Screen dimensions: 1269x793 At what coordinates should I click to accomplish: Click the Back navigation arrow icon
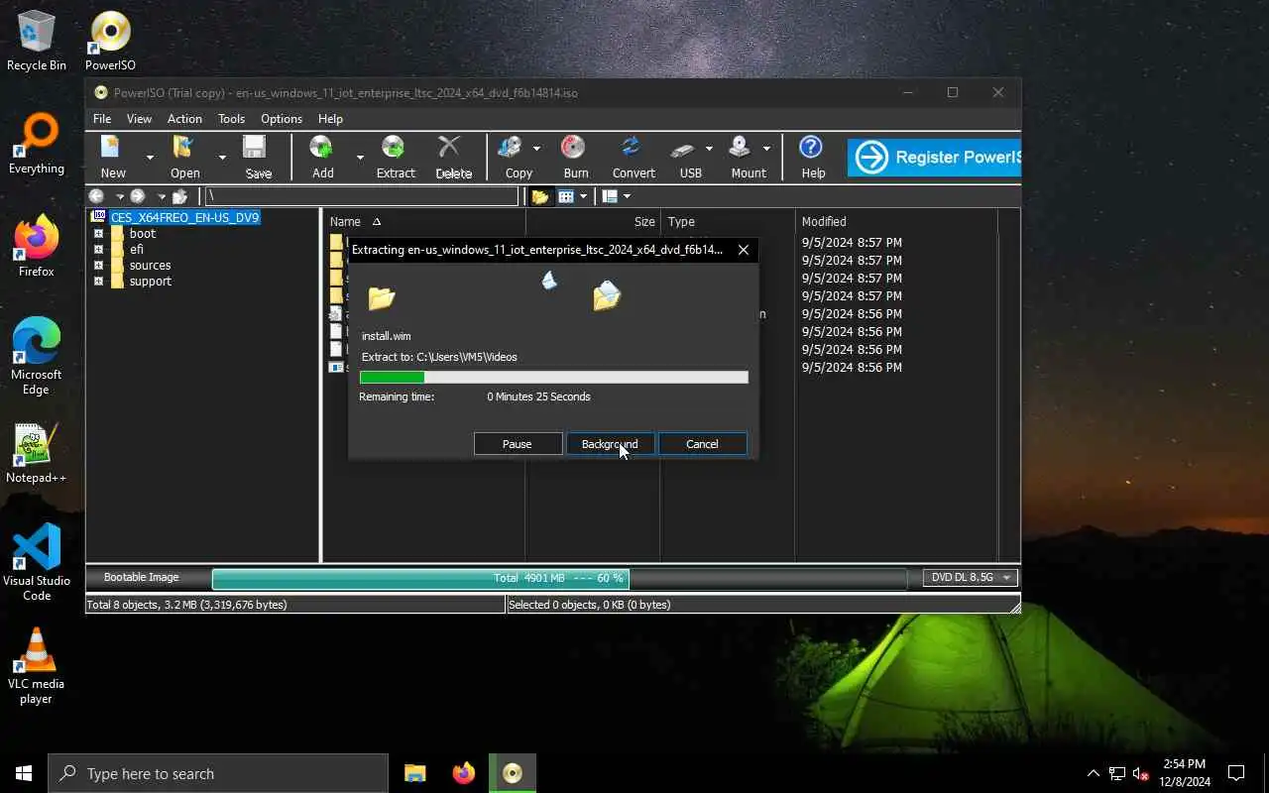click(97, 196)
